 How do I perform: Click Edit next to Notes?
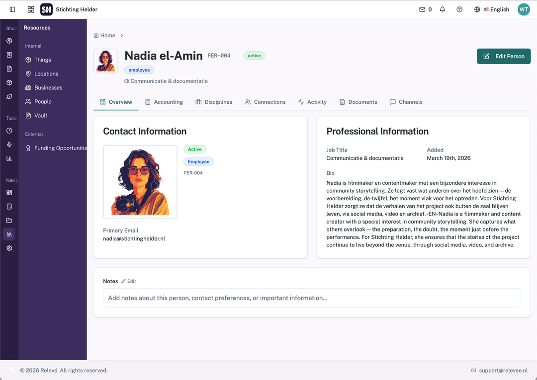pos(128,281)
